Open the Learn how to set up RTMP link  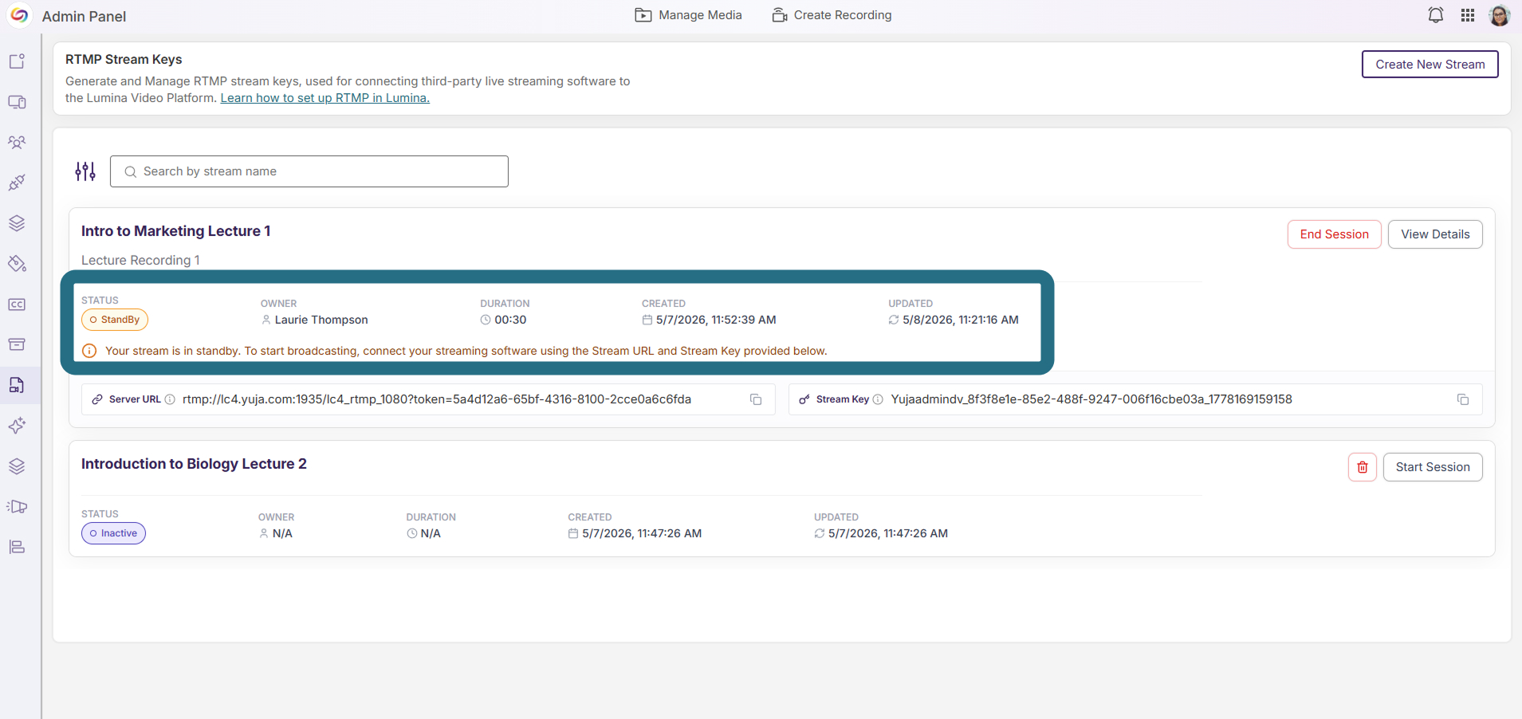click(x=324, y=98)
